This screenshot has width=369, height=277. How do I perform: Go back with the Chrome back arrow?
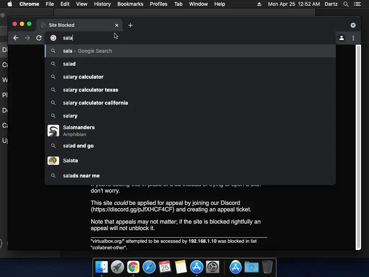coord(16,38)
